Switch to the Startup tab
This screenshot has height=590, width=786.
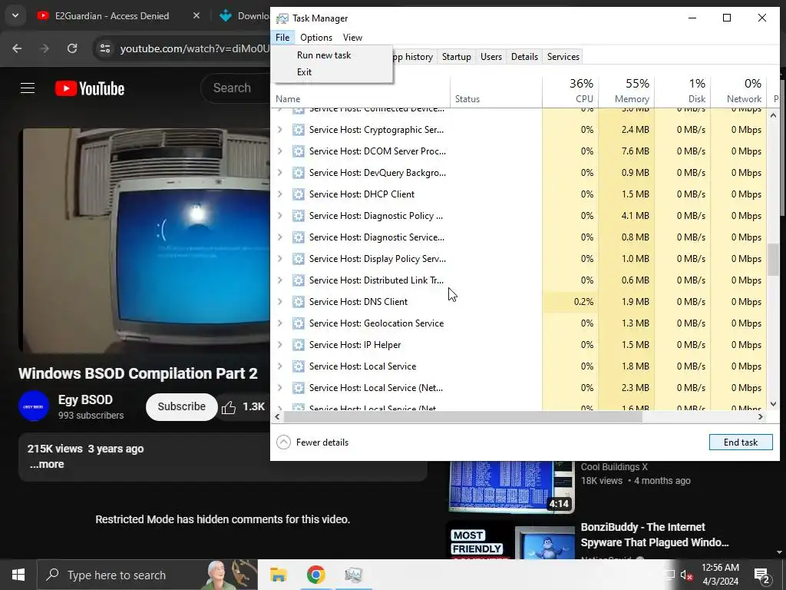click(456, 57)
